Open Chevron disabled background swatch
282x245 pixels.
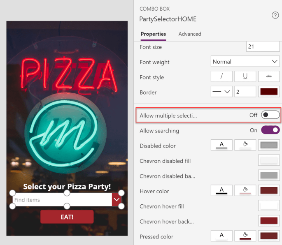coord(269,175)
